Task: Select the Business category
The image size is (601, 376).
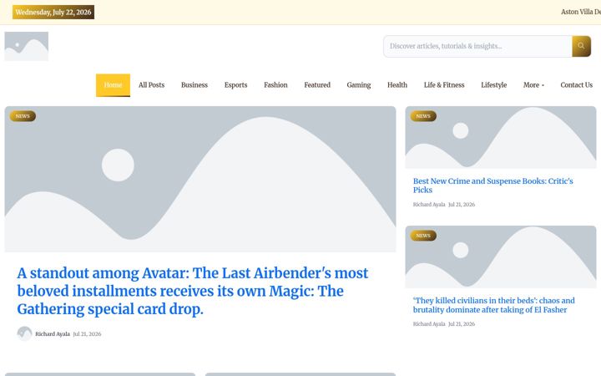Action: pos(194,84)
